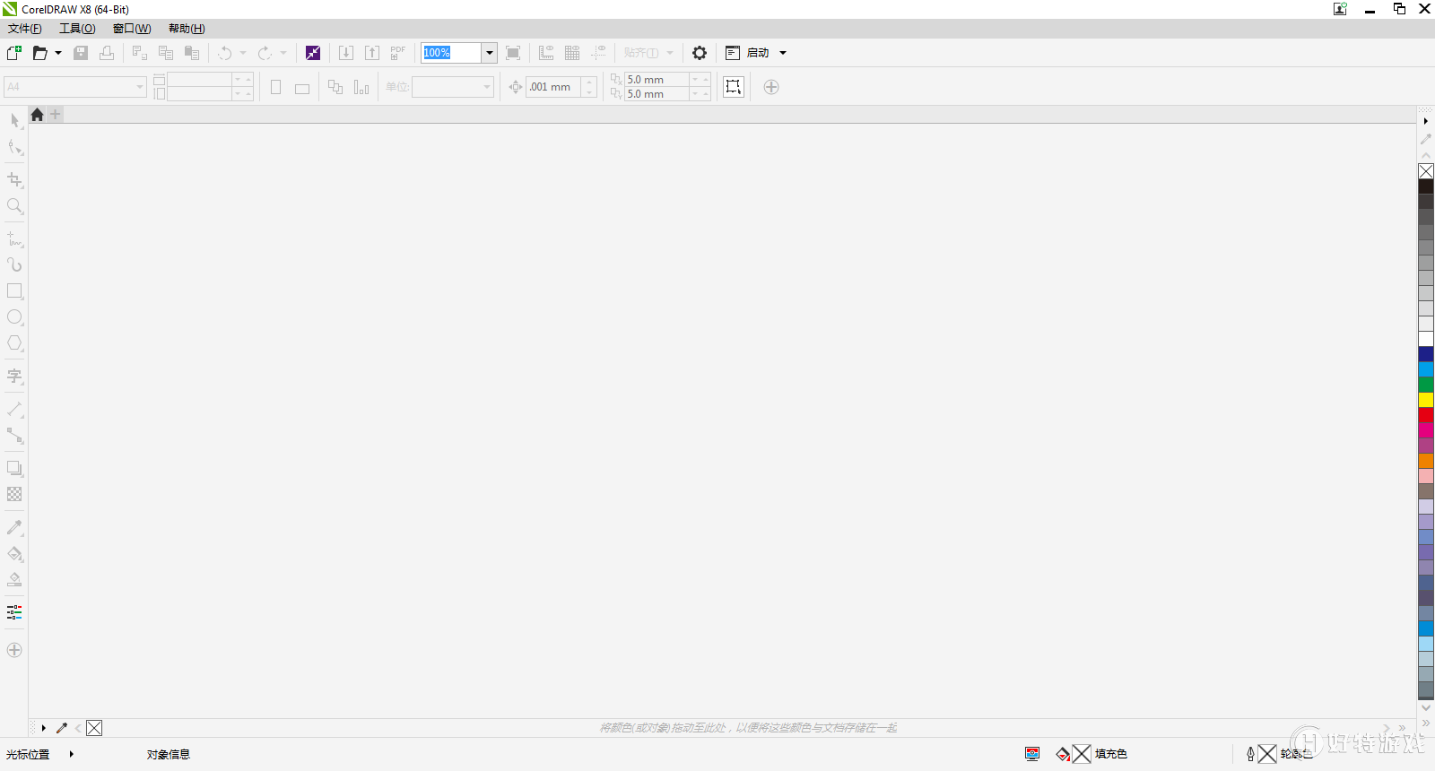Click the Open folder icon

pos(39,53)
